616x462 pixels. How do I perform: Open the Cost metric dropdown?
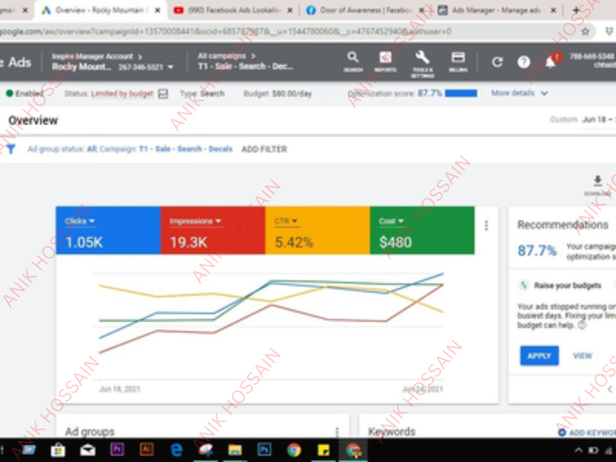391,221
